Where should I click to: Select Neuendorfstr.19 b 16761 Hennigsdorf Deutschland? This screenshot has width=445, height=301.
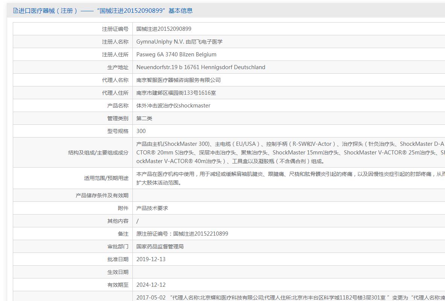[200, 67]
